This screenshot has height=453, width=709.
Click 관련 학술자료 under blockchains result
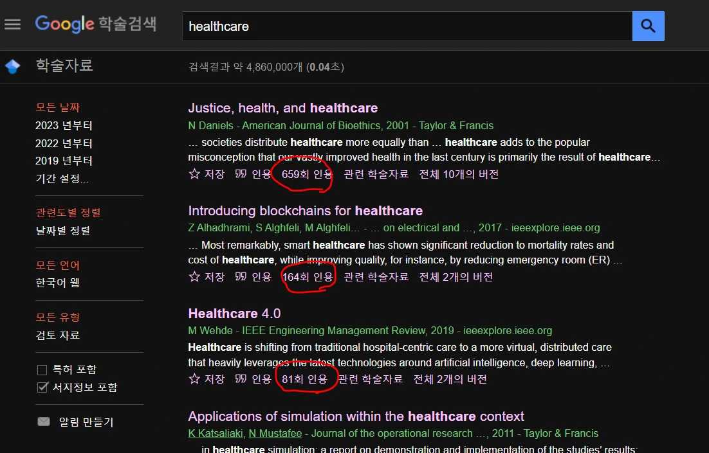tap(376, 277)
